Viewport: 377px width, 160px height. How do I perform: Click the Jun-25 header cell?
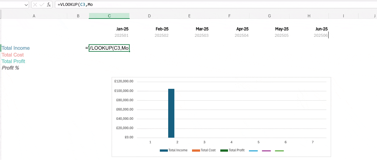coord(322,29)
